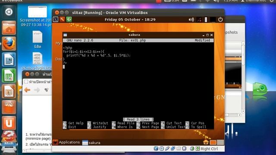
Task: Launch LibreOffice Impress from launcher
Action: tap(9, 91)
